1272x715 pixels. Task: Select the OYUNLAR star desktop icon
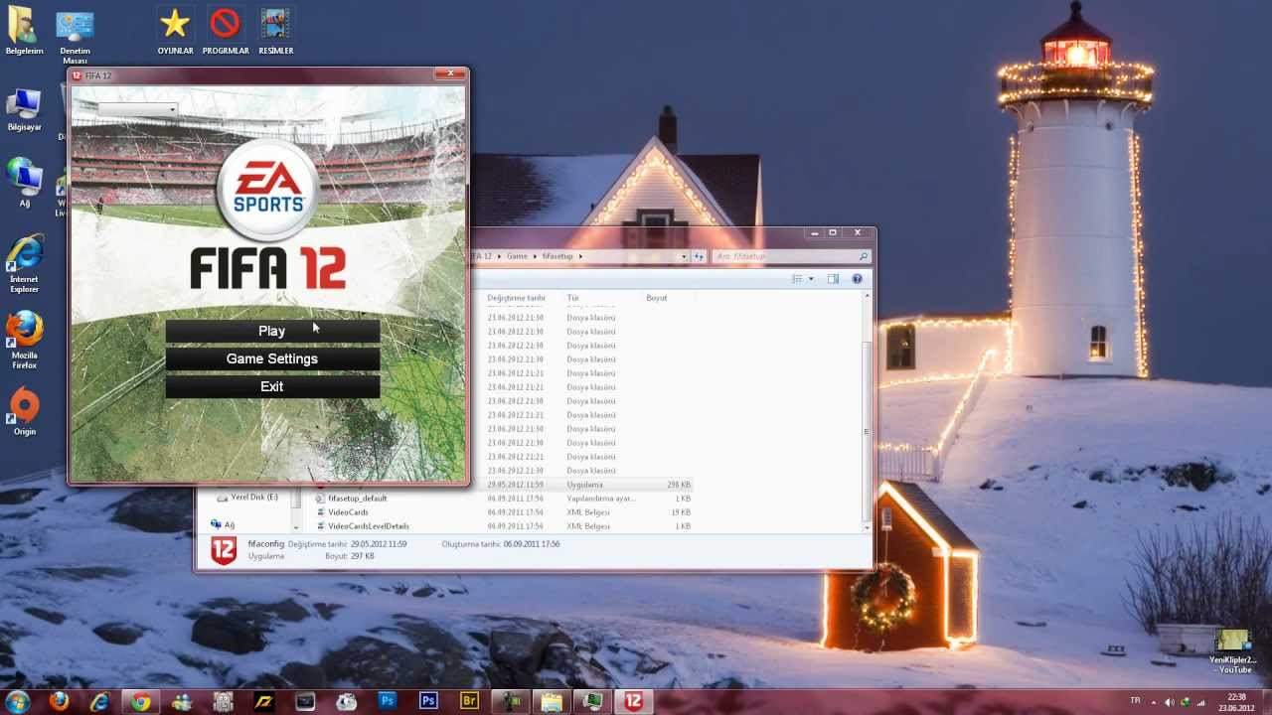click(175, 30)
